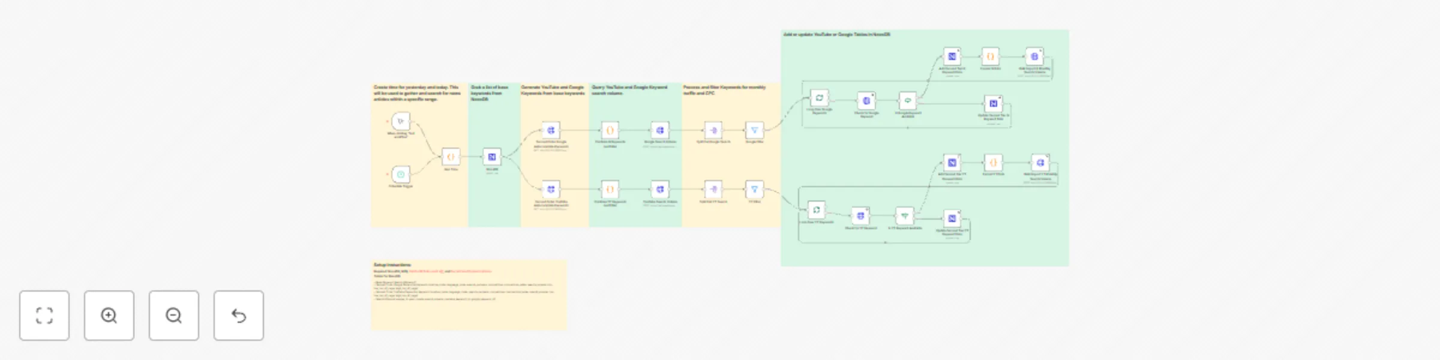Select top-row Add Second Tier Google NocoDB node
1440x360 pixels.
[x=952, y=56]
